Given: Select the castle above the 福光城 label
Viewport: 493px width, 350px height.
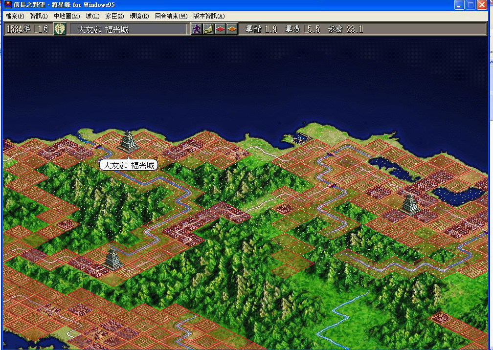Looking at the screenshot, I should pos(128,141).
